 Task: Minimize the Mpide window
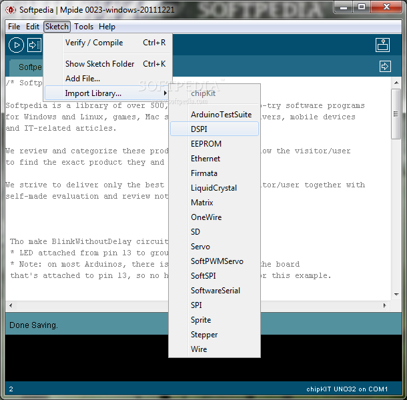pos(344,7)
